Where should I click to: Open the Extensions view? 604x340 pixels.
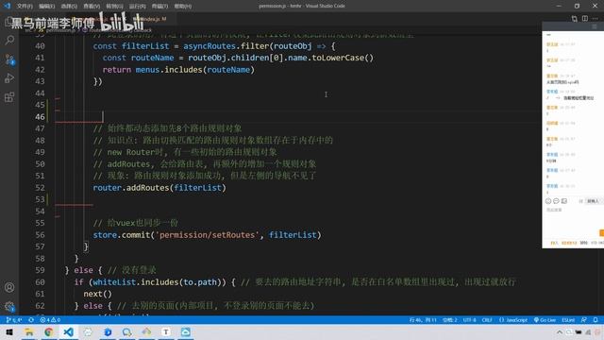(9, 97)
